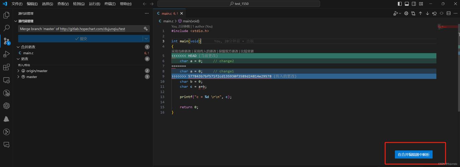Toggle the primary side bar layout button

400,4
